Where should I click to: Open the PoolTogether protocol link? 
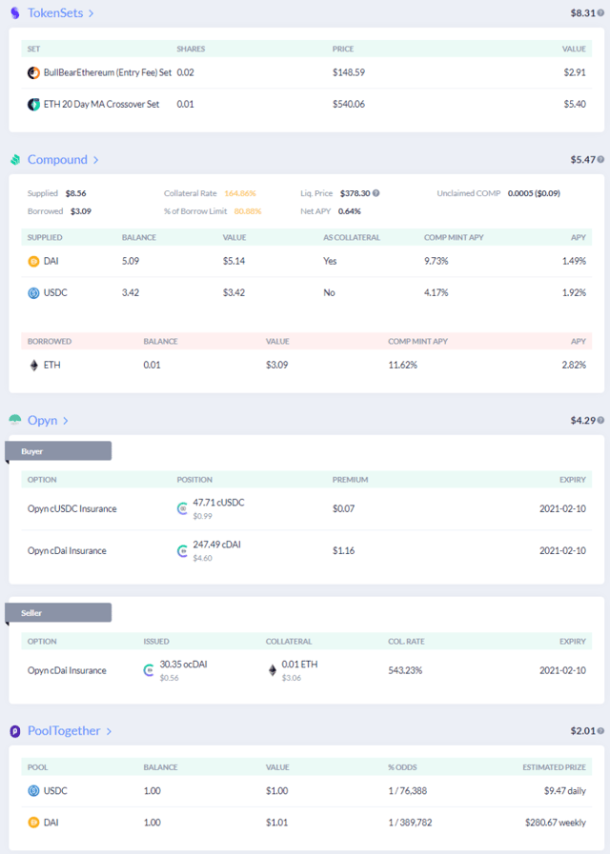(64, 731)
